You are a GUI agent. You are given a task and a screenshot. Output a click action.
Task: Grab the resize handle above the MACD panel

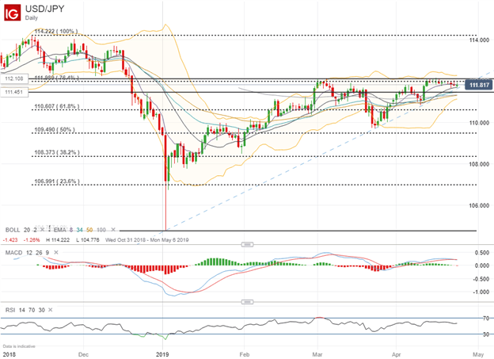pyautogui.click(x=247, y=245)
